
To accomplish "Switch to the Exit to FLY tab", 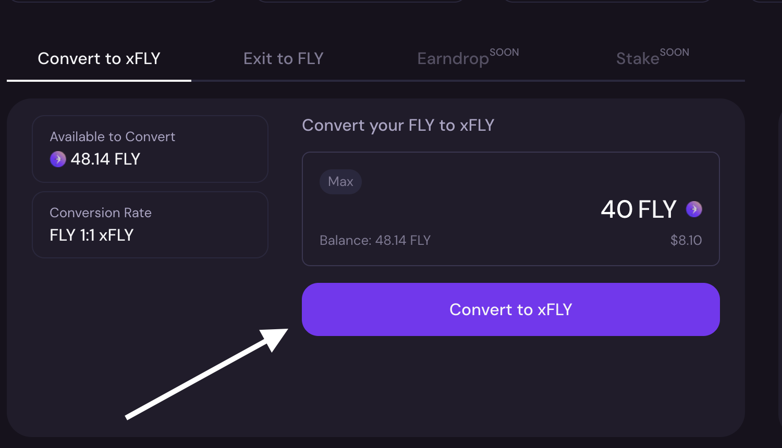I will [283, 59].
